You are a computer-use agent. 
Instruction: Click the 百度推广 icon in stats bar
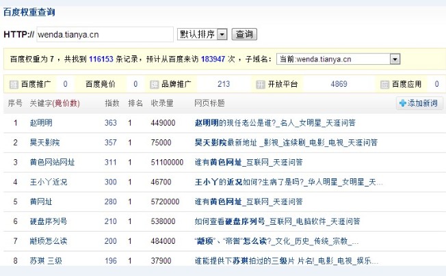pyautogui.click(x=14, y=84)
